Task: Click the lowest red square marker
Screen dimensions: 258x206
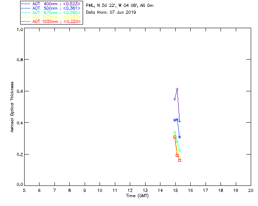Action: pos(179,160)
